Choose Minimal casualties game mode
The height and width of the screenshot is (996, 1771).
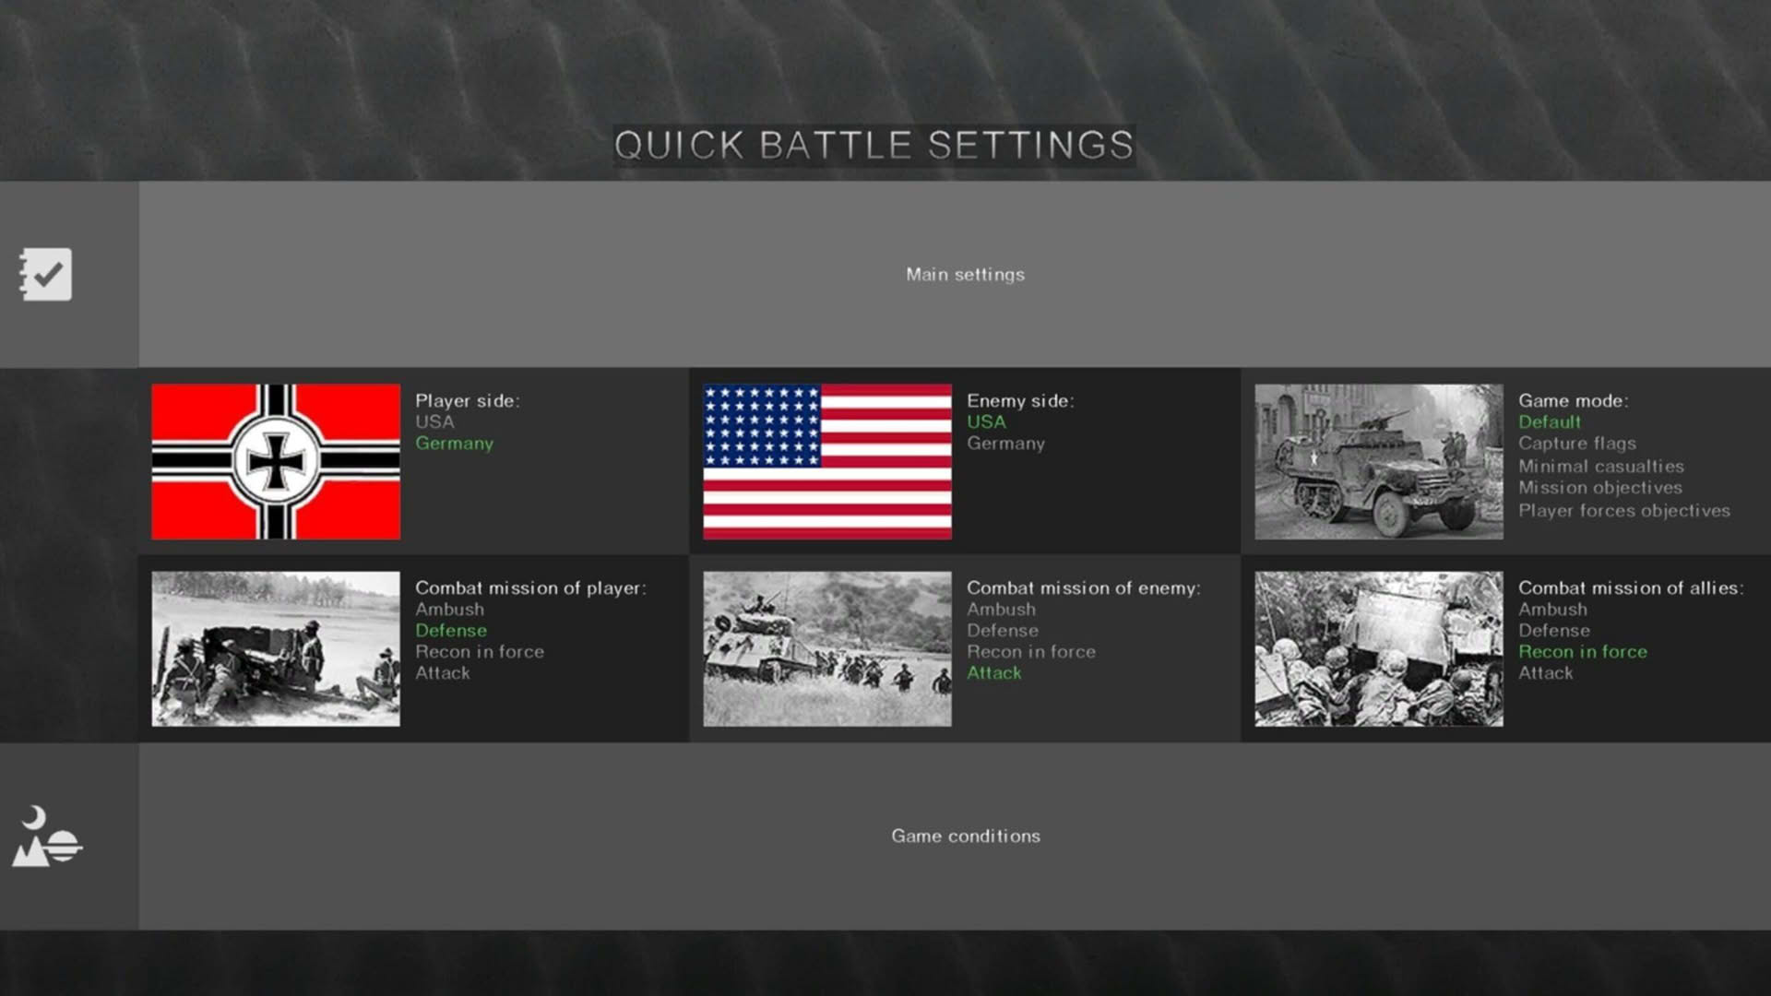1601,466
